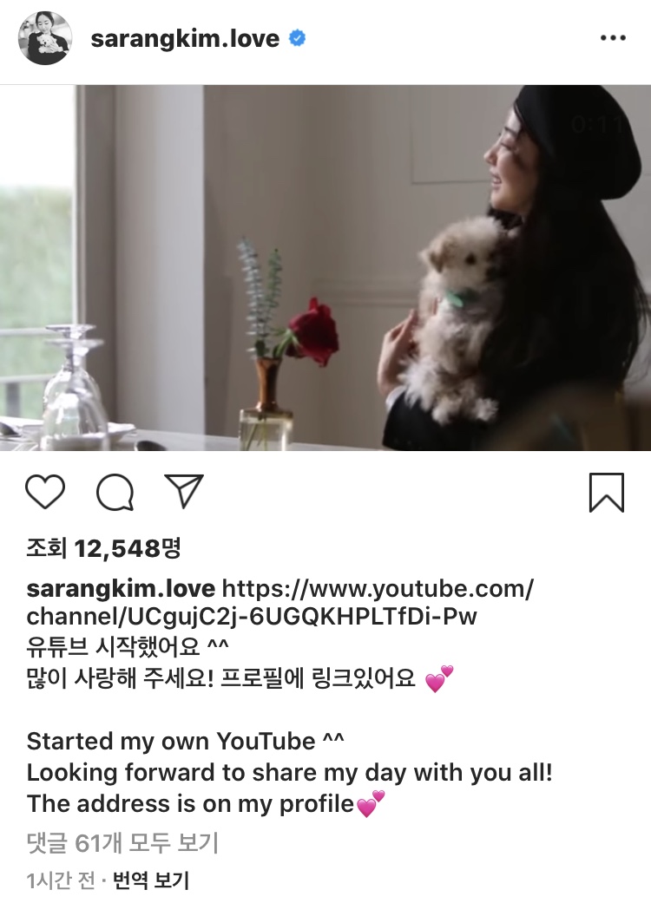
Task: Open sarangkim.love profile picture
Action: pos(46,38)
